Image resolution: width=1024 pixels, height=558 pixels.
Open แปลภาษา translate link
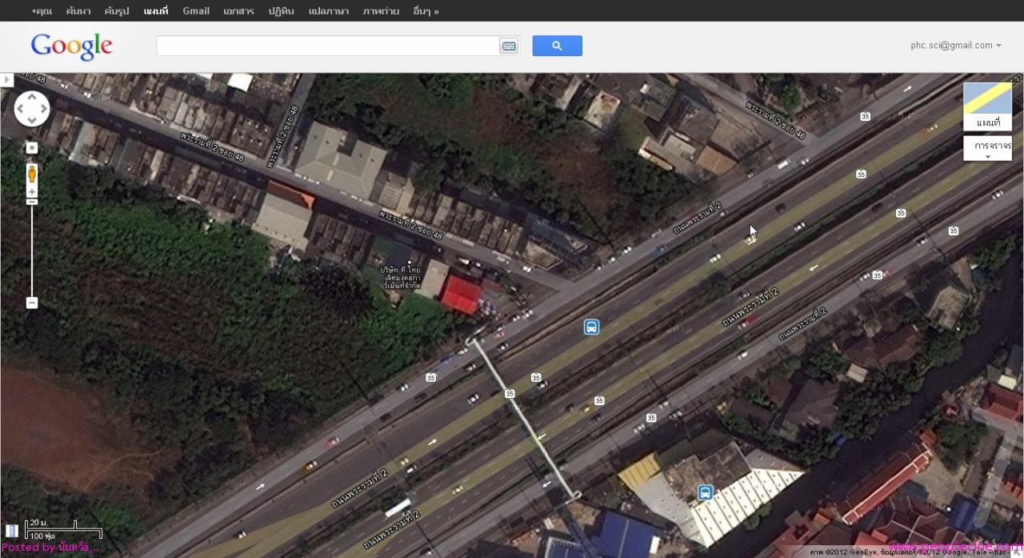[329, 10]
